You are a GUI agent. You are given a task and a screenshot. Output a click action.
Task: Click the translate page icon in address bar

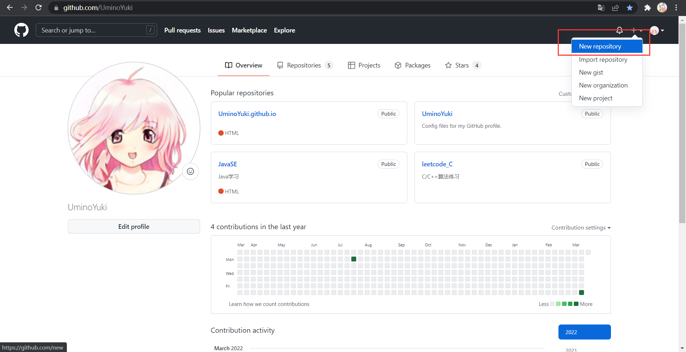click(x=601, y=8)
